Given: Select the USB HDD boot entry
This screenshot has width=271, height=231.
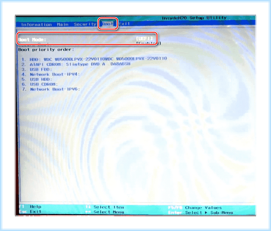Looking at the screenshot, I should (x=37, y=79).
